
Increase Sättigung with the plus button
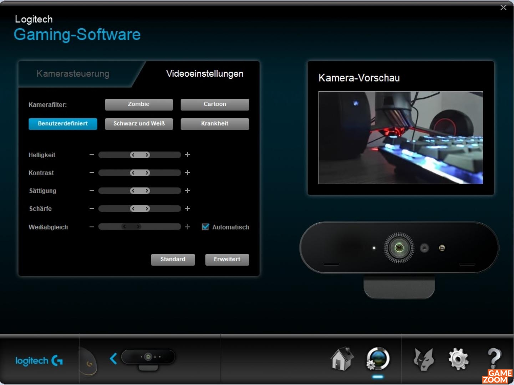point(187,191)
